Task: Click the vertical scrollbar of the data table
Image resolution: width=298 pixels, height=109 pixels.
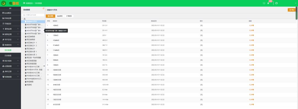Action: 296,13
